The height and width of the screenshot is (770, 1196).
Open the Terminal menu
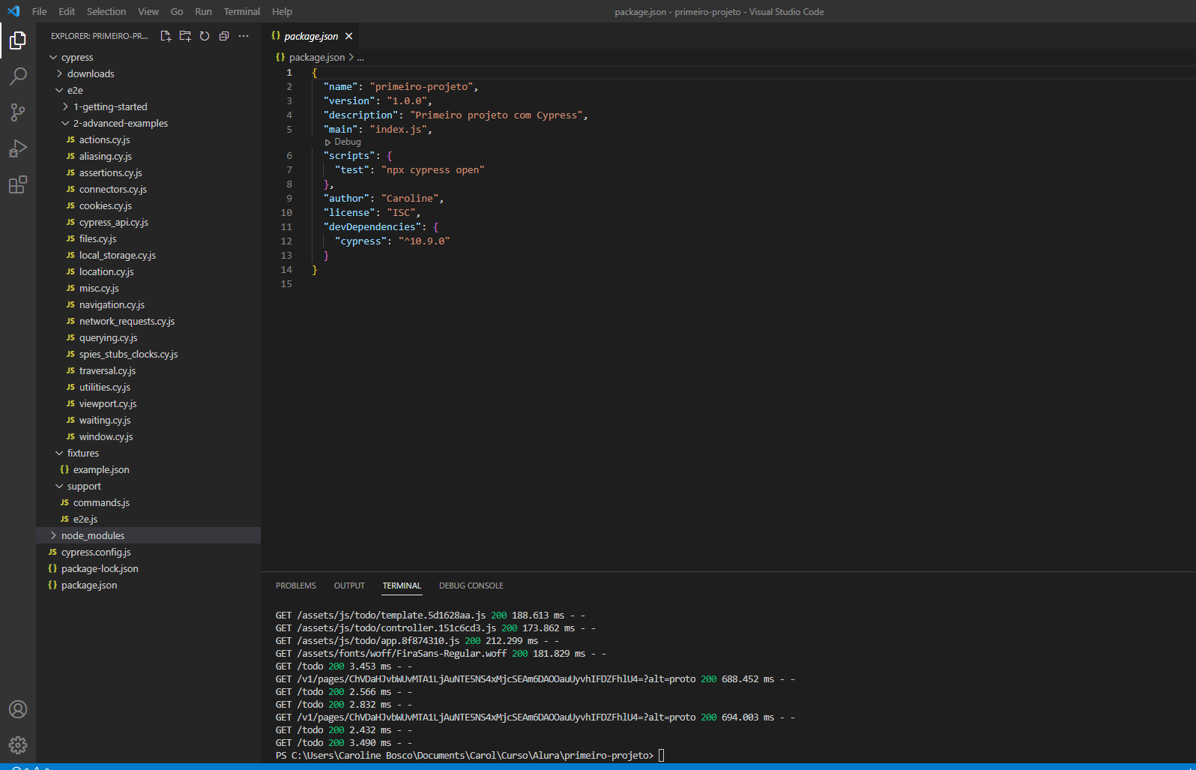point(242,11)
